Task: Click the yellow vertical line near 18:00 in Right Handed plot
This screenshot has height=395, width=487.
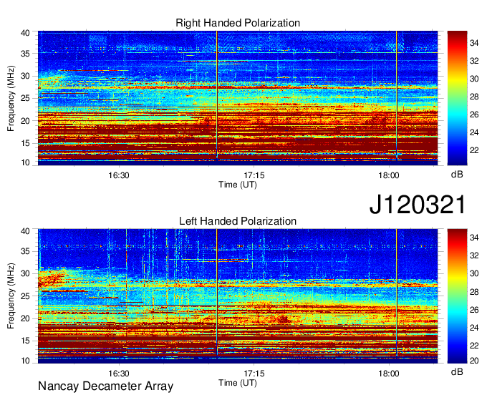Action: click(397, 94)
